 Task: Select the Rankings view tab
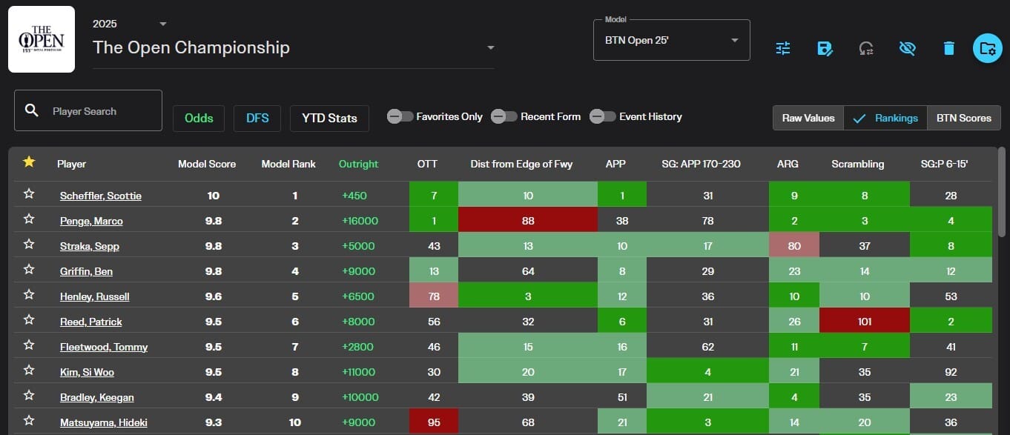click(885, 118)
